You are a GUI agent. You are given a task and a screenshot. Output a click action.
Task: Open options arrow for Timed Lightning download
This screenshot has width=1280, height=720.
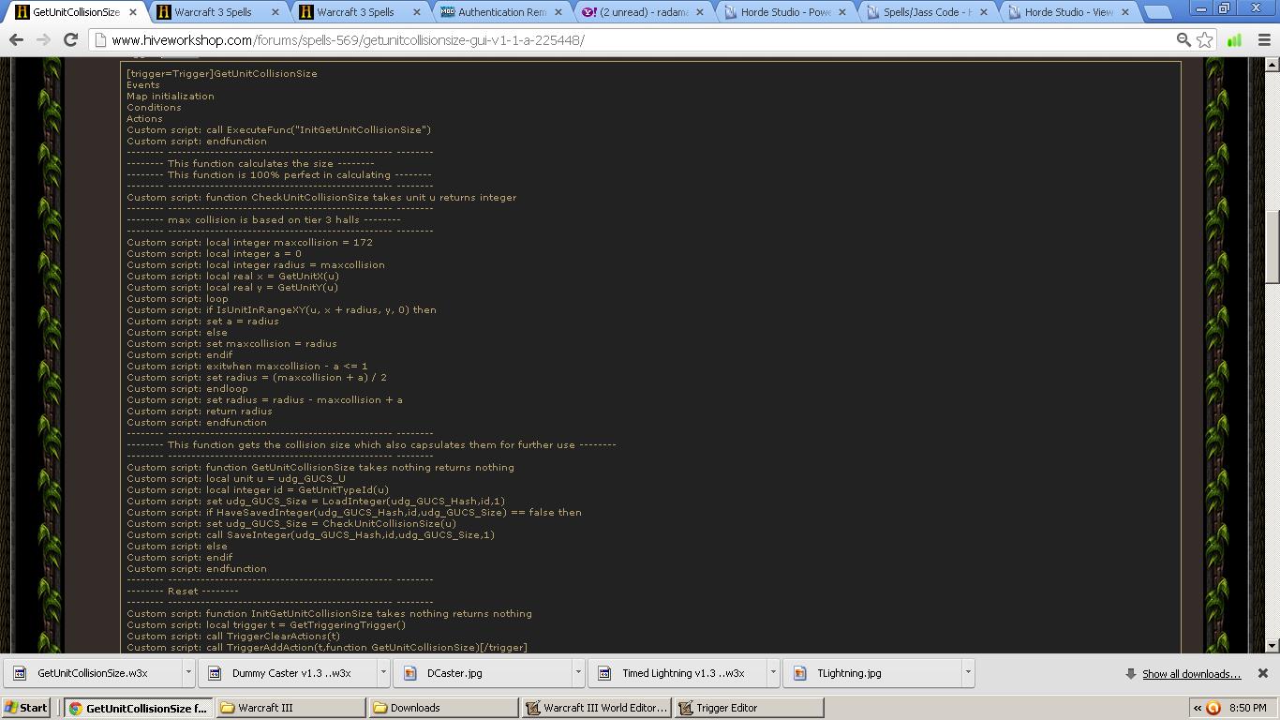[773, 673]
